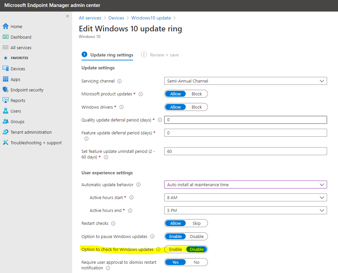338x273 pixels.
Task: Click the Tenant administration icon
Action: point(6,132)
